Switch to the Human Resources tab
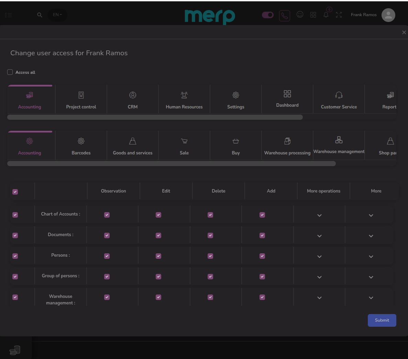Image resolution: width=408 pixels, height=359 pixels. pos(184,100)
